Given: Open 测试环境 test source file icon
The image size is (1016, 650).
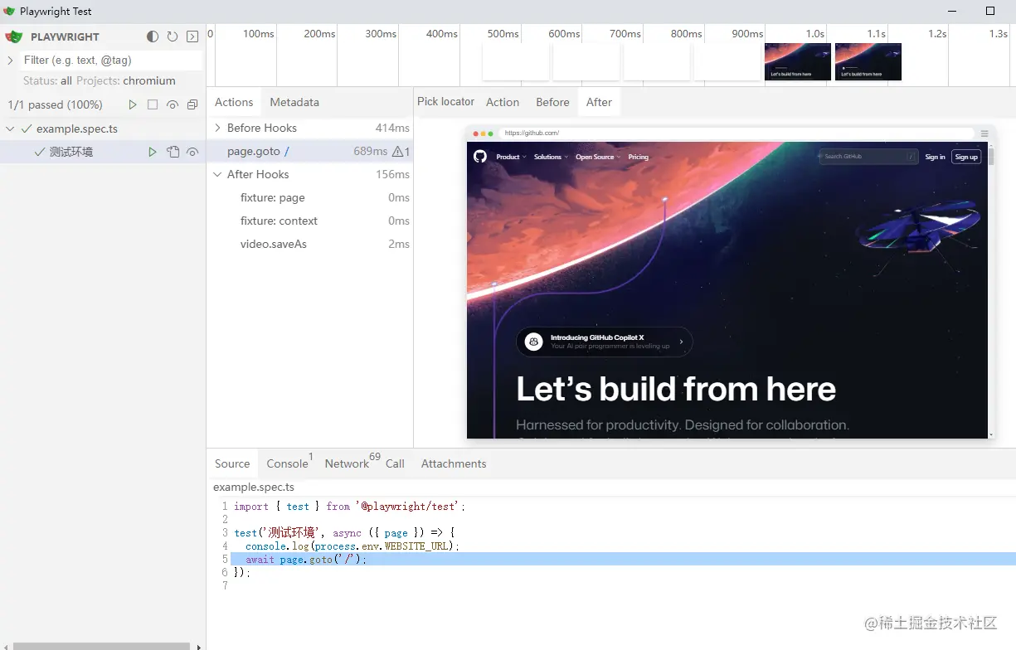Looking at the screenshot, I should [173, 152].
